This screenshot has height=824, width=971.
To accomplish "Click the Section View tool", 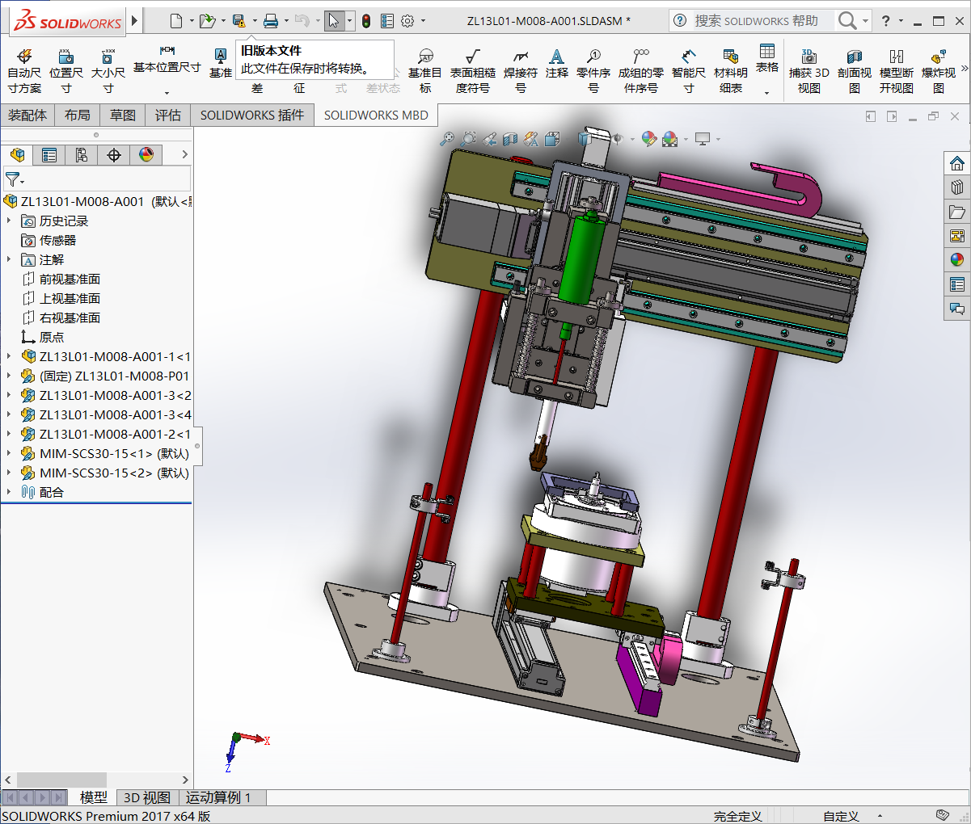I will (x=855, y=71).
